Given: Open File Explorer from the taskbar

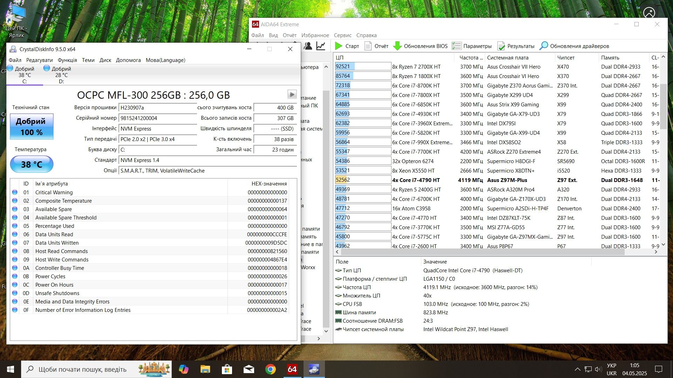Looking at the screenshot, I should pyautogui.click(x=205, y=369).
